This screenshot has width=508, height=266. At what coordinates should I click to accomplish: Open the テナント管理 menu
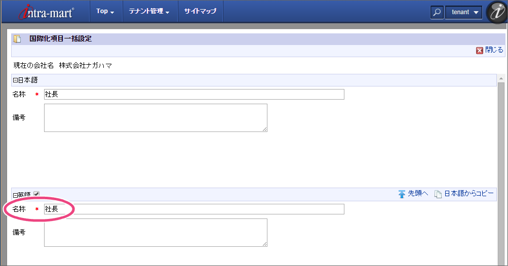click(x=149, y=11)
